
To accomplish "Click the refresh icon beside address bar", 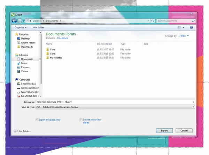I will click(x=153, y=21).
